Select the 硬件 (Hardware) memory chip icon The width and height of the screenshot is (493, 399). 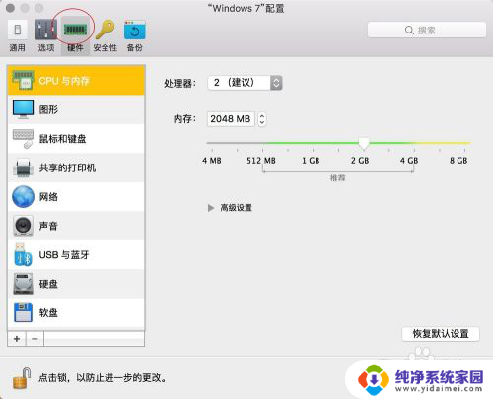[x=75, y=30]
